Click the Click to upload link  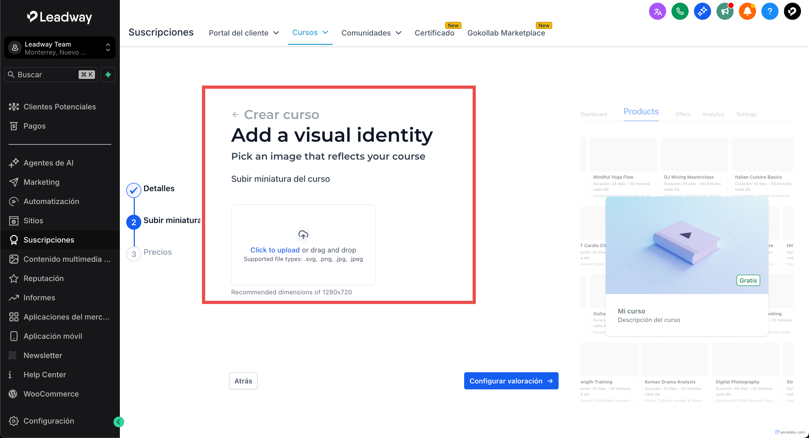click(x=275, y=250)
